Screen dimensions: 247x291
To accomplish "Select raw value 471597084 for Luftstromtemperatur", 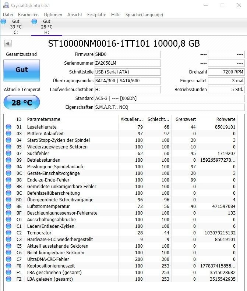I will click(224, 206).
